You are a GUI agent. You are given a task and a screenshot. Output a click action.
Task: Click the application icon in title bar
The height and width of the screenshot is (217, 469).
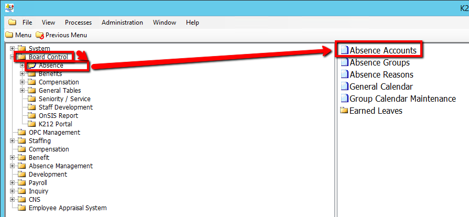[9, 8]
